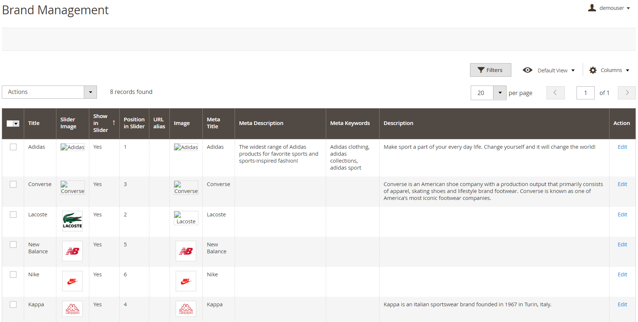
Task: Click broken Adidas image column thumbnail
Action: [186, 147]
